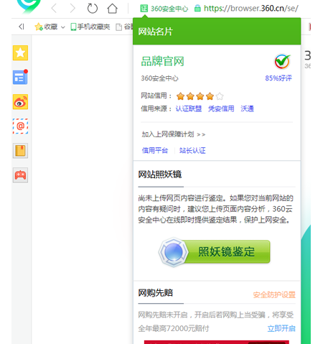323x344 pixels.
Task: Click the green padlock icon in address bar
Action: click(x=197, y=9)
